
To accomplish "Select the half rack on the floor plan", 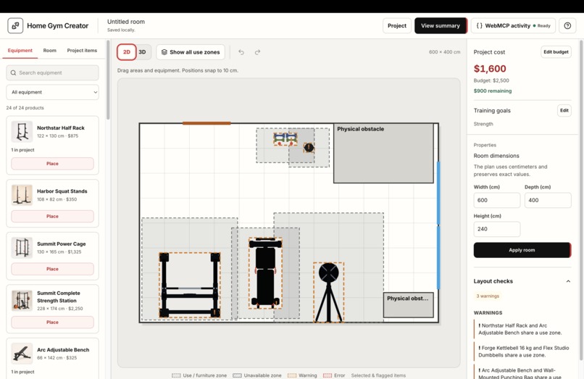I will [x=190, y=285].
